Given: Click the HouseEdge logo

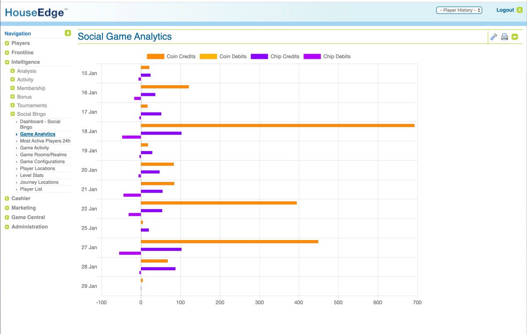Looking at the screenshot, I should (x=36, y=13).
